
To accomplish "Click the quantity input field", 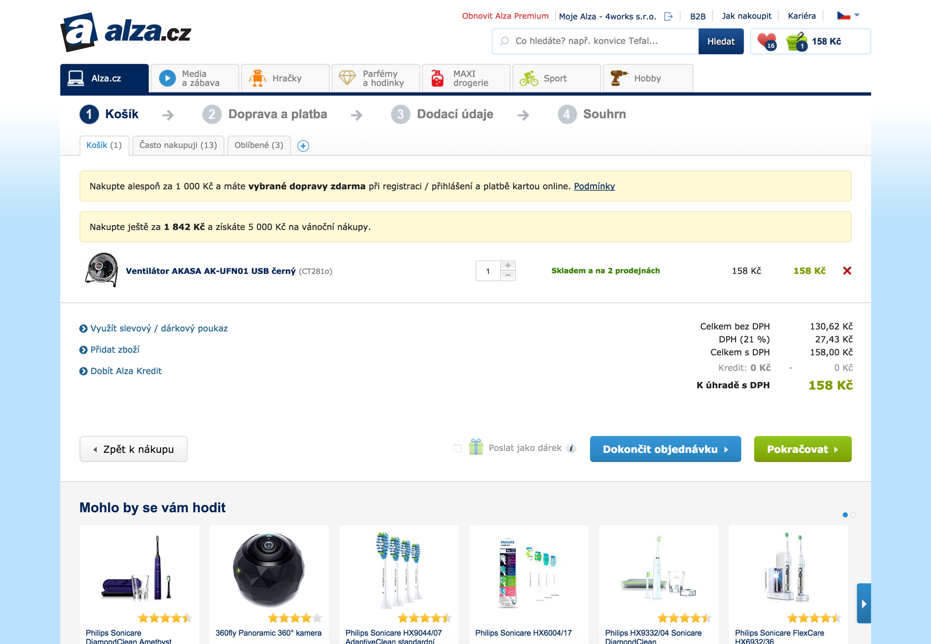I will pyautogui.click(x=487, y=271).
